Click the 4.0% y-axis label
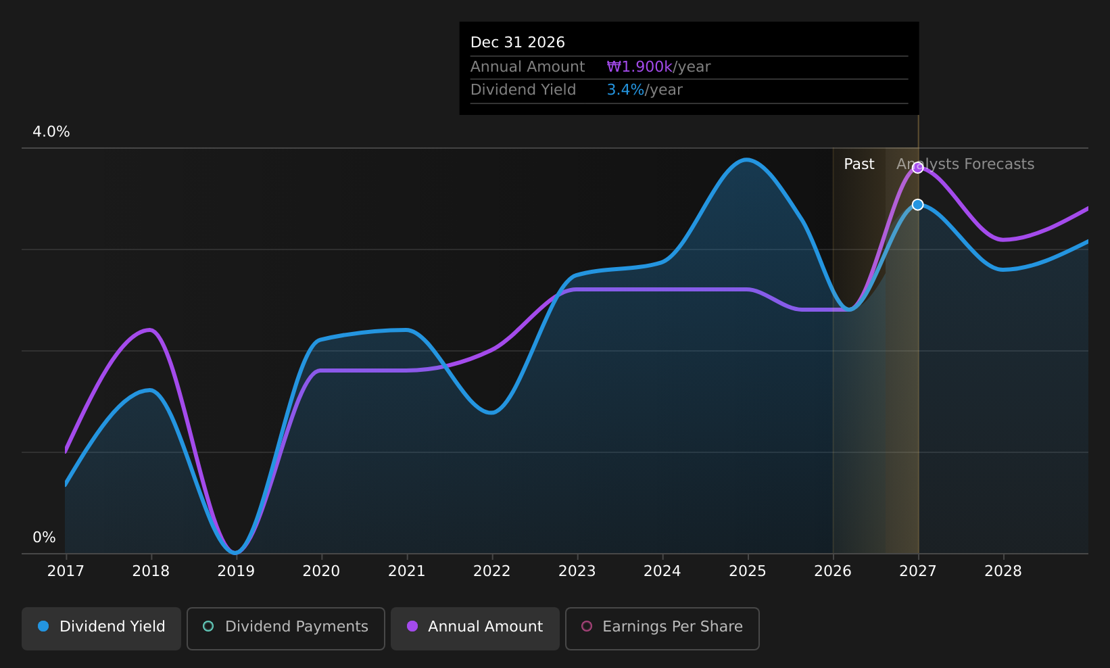This screenshot has height=668, width=1110. (x=51, y=132)
